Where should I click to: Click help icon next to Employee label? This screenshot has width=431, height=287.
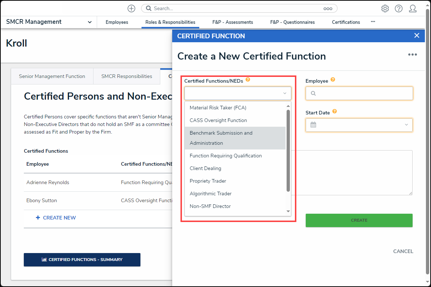point(333,80)
